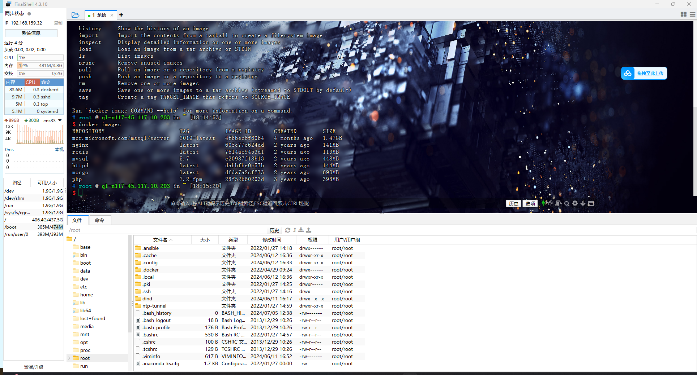This screenshot has height=375, width=697.
Task: Click the file download icon
Action: tap(301, 230)
